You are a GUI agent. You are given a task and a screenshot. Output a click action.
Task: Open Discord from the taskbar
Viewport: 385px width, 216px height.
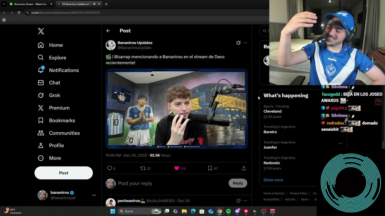tap(237, 211)
